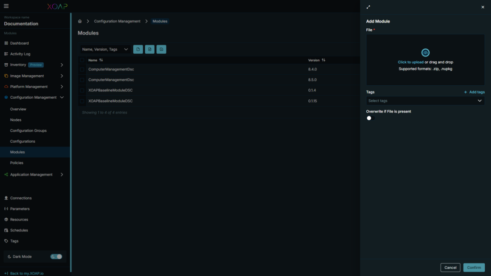The image size is (491, 276).
Task: Click the Documentation workspace name
Action: click(21, 24)
